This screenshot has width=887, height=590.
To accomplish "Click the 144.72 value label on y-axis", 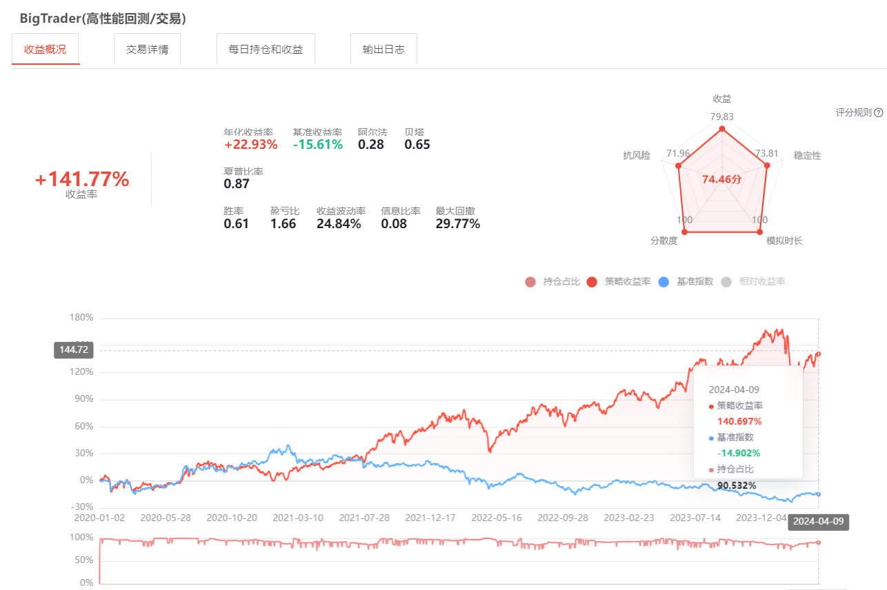I will pyautogui.click(x=74, y=350).
